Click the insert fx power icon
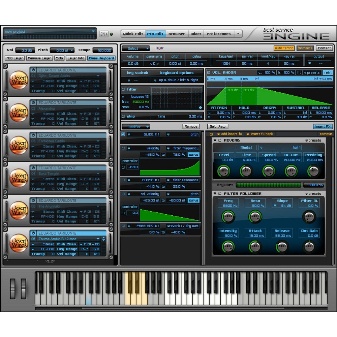Screen dimensions: 337x337 click(x=211, y=134)
